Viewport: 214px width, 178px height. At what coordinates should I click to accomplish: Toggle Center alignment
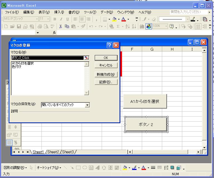tap(82, 19)
